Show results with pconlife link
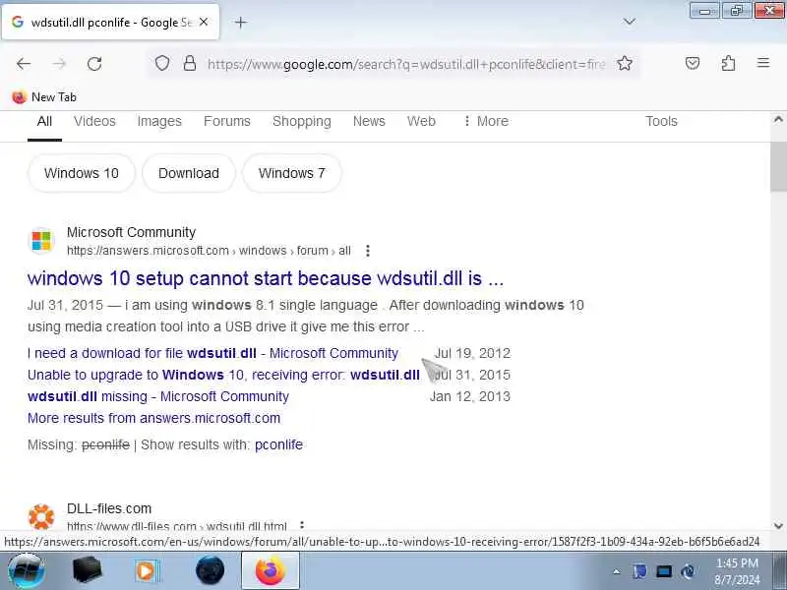Screen dimensions: 787x590 pyautogui.click(x=278, y=444)
